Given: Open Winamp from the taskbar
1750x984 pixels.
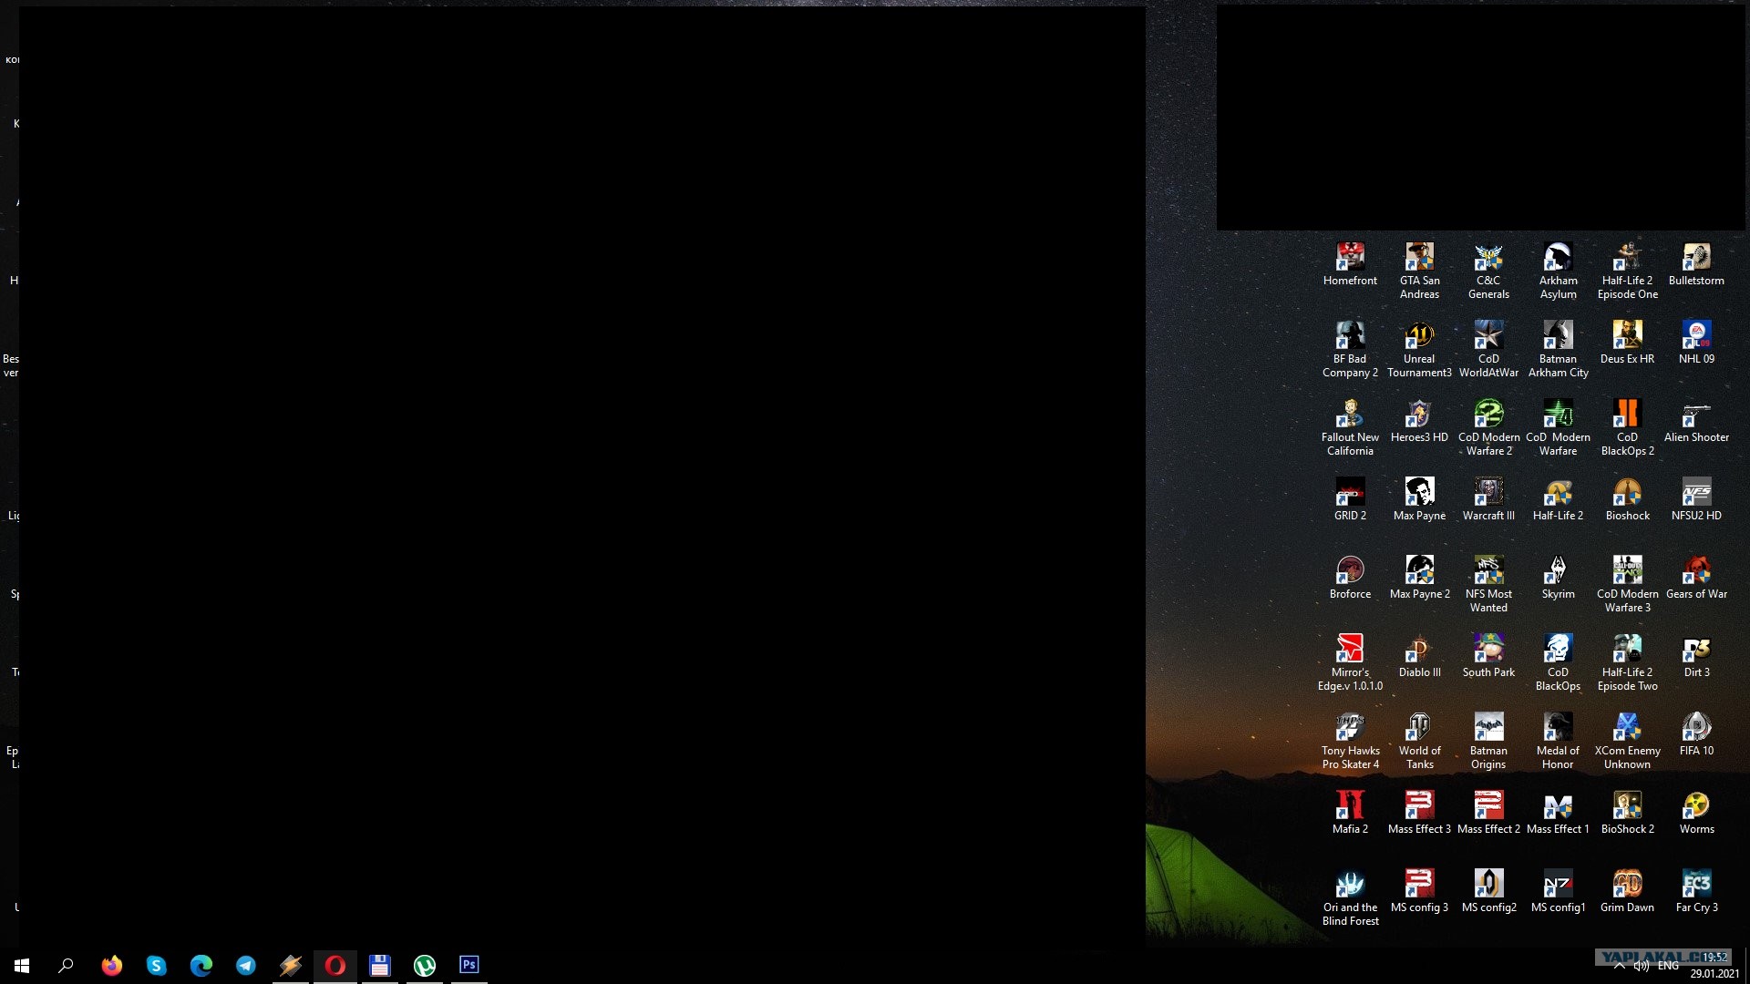Looking at the screenshot, I should 291,965.
